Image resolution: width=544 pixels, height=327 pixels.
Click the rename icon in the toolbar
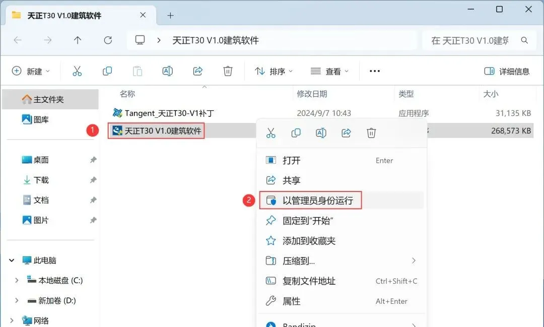pyautogui.click(x=168, y=71)
